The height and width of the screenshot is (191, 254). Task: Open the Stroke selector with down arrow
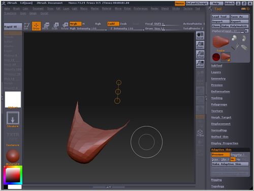coord(13,118)
